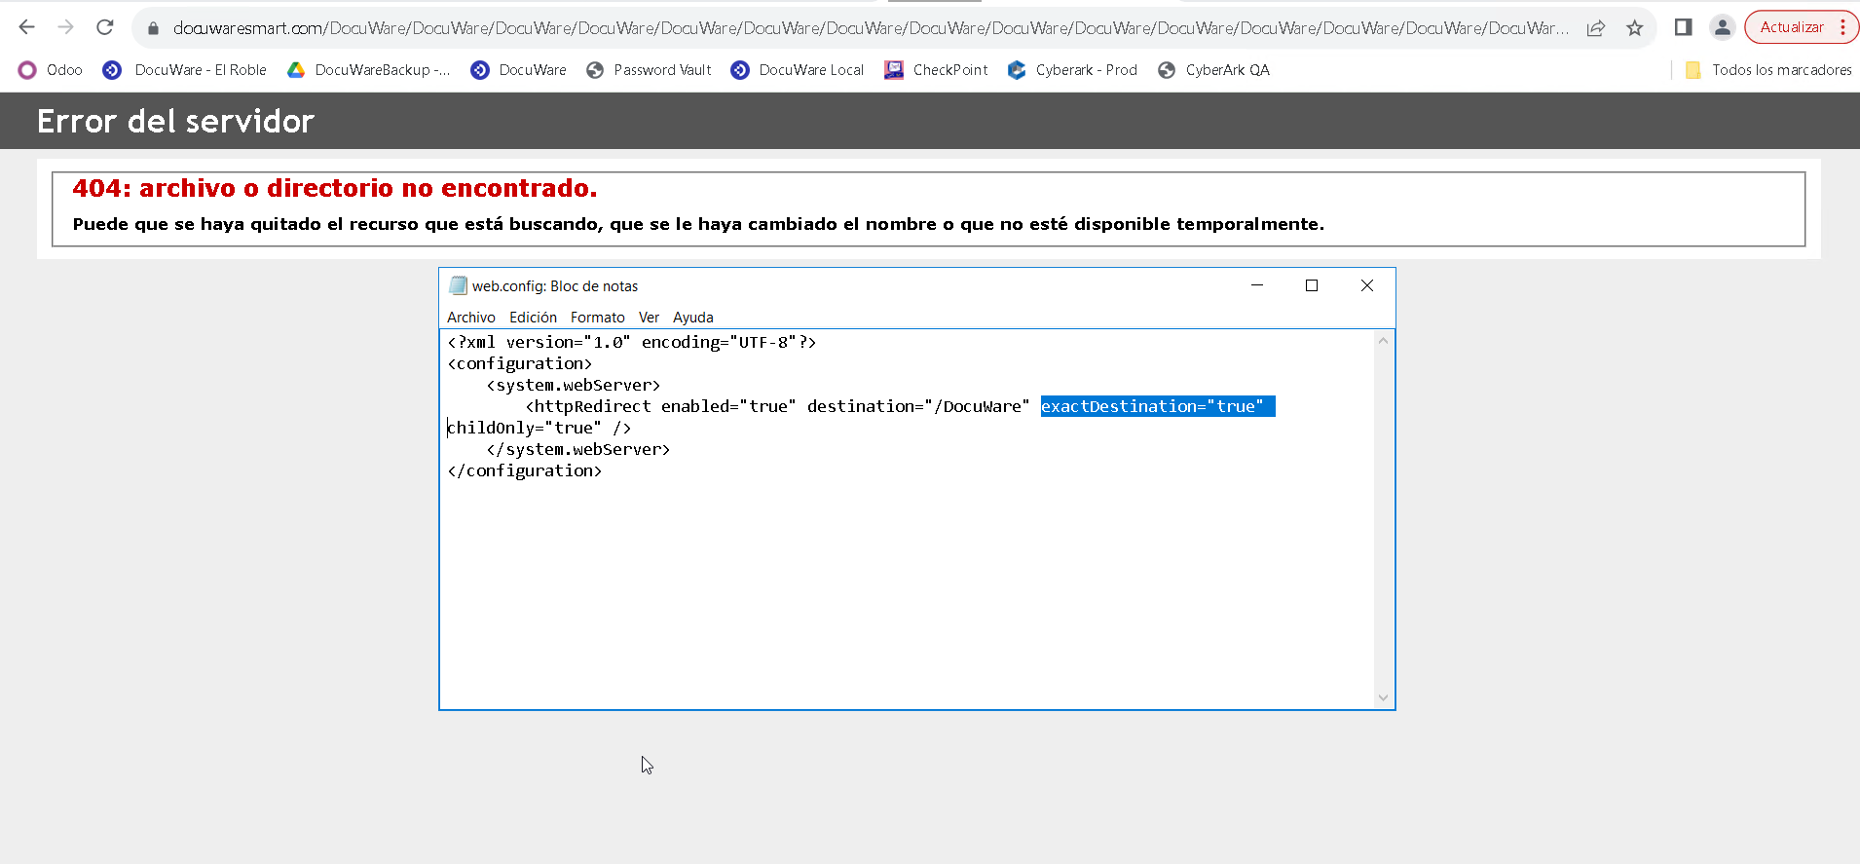Click the browser back arrow

27,27
